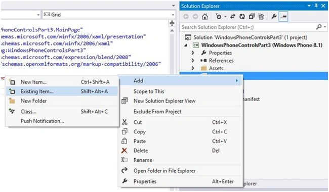Viewport: 329px width, 192px height.
Task: Open the Solution Explorer window position dropdown
Action: (309, 6)
